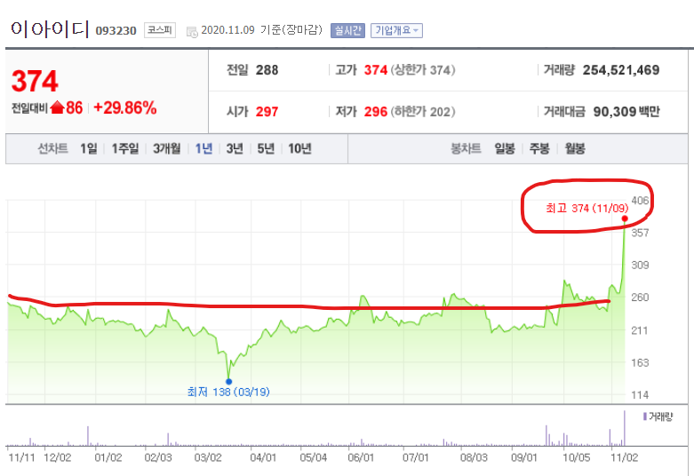Click the 전일 value 288
The height and width of the screenshot is (476, 694).
pos(267,70)
